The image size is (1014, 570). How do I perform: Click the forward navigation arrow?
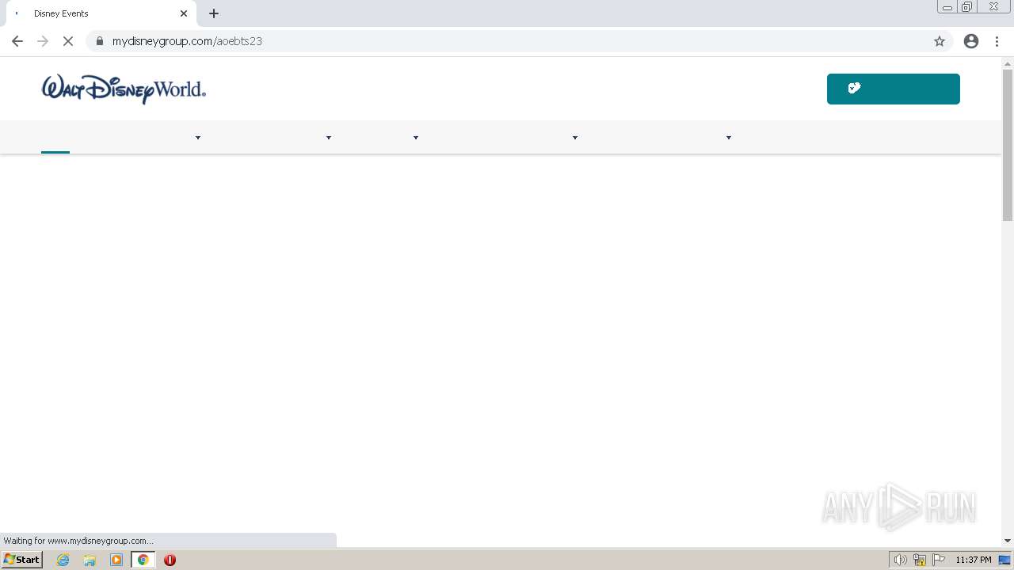coord(43,41)
